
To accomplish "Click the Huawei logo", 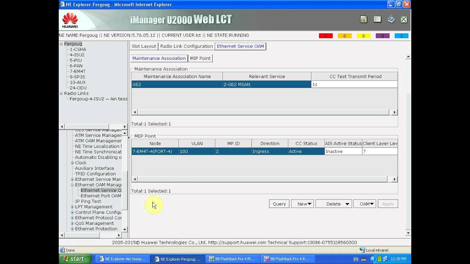I will [70, 20].
